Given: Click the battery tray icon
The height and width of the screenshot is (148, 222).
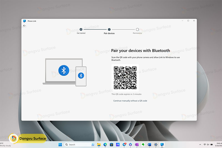Looking at the screenshot, I should (212, 145).
